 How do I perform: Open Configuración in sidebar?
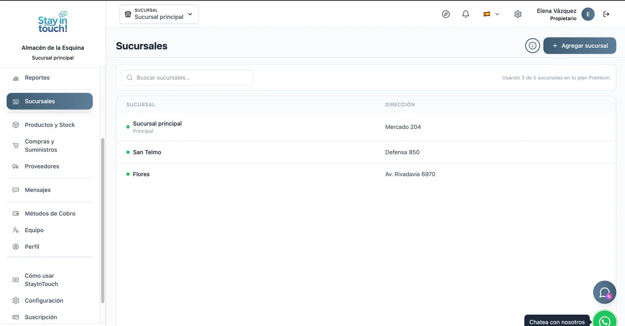[x=50, y=301]
